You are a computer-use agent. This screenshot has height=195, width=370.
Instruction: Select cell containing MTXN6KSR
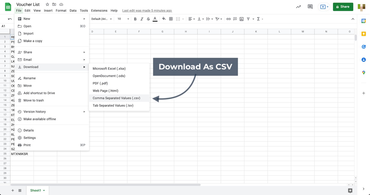coord(22,154)
